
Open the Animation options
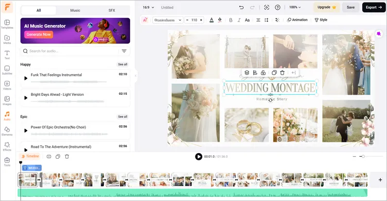point(297,20)
